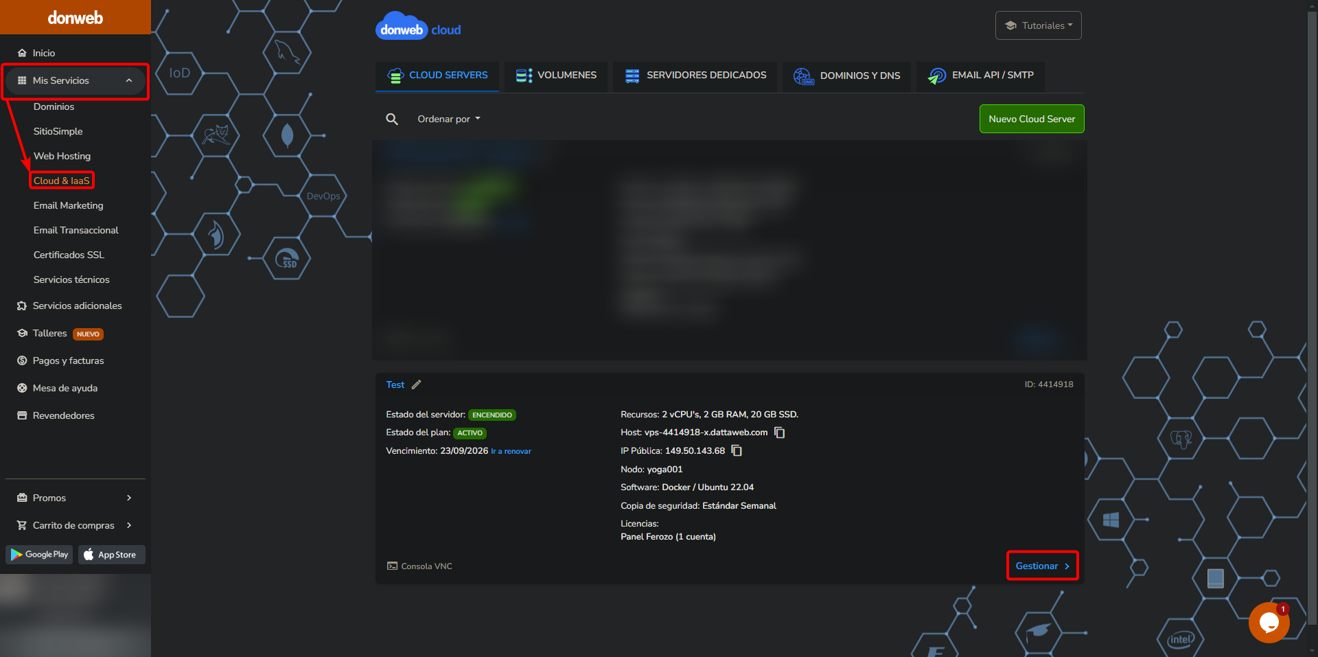Open the App Store badge
The image size is (1318, 657).
(111, 555)
